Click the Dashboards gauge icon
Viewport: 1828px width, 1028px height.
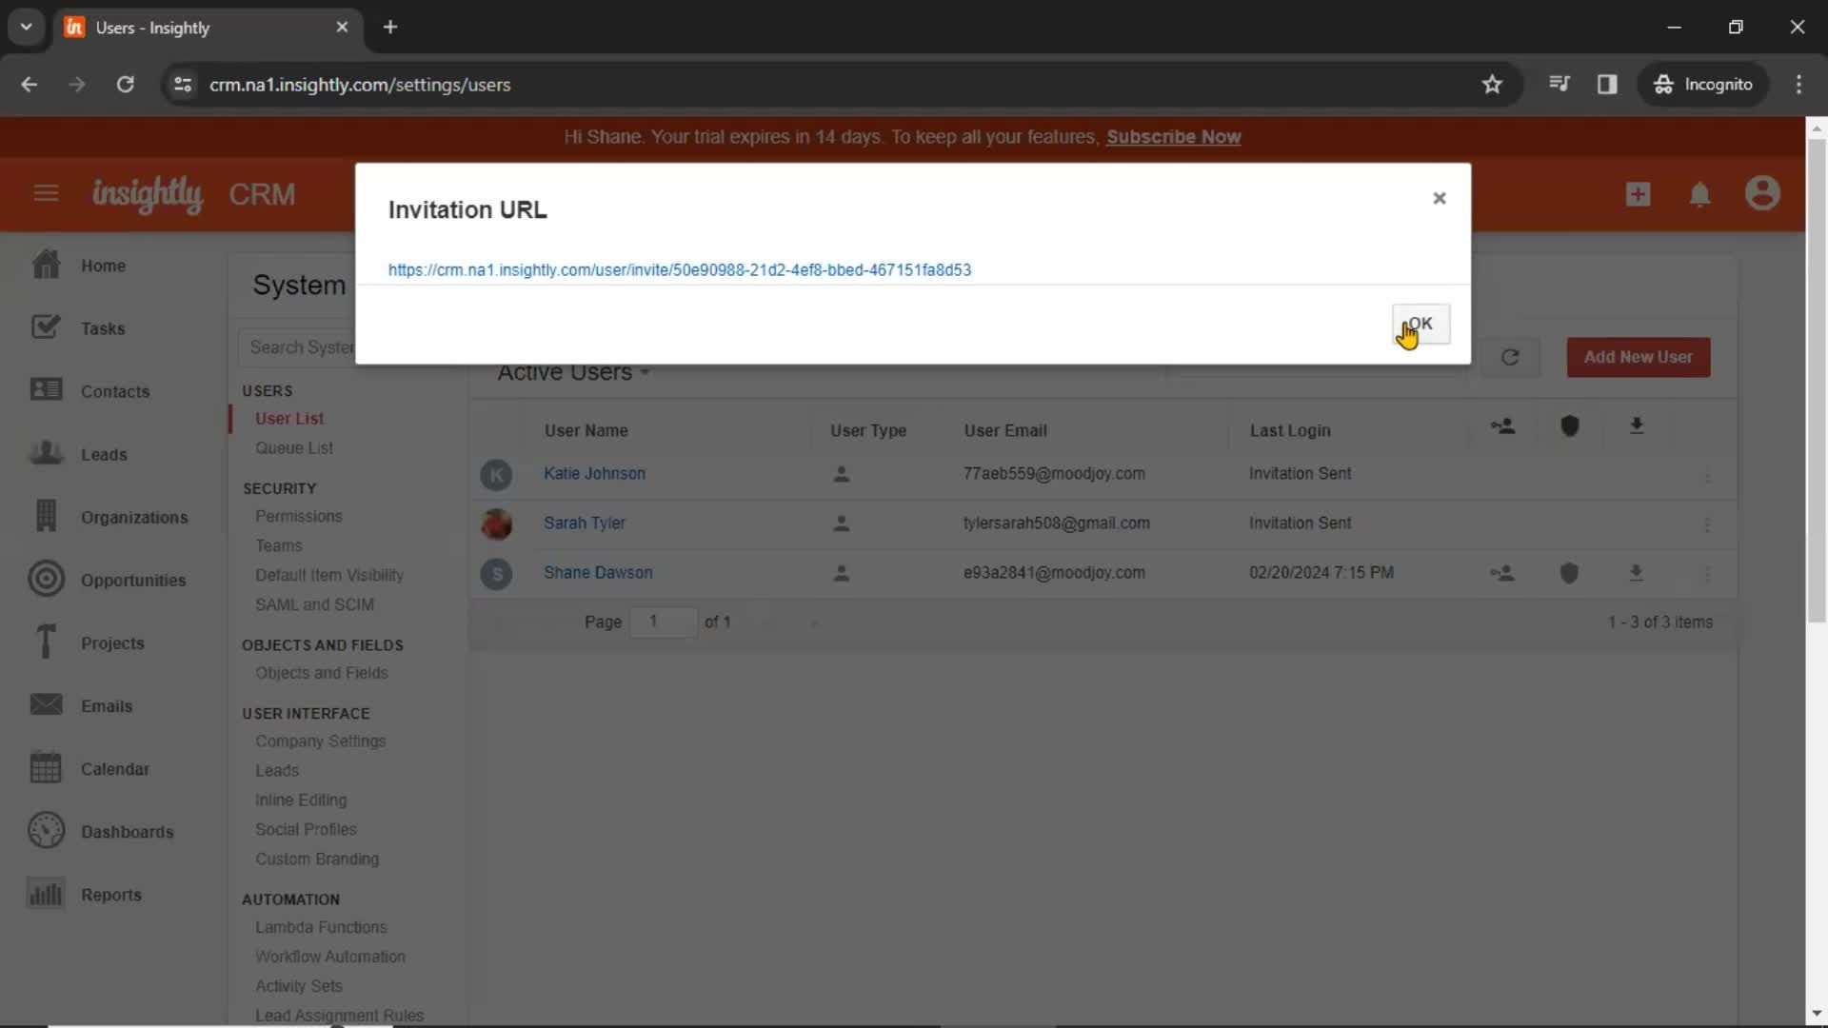point(46,831)
